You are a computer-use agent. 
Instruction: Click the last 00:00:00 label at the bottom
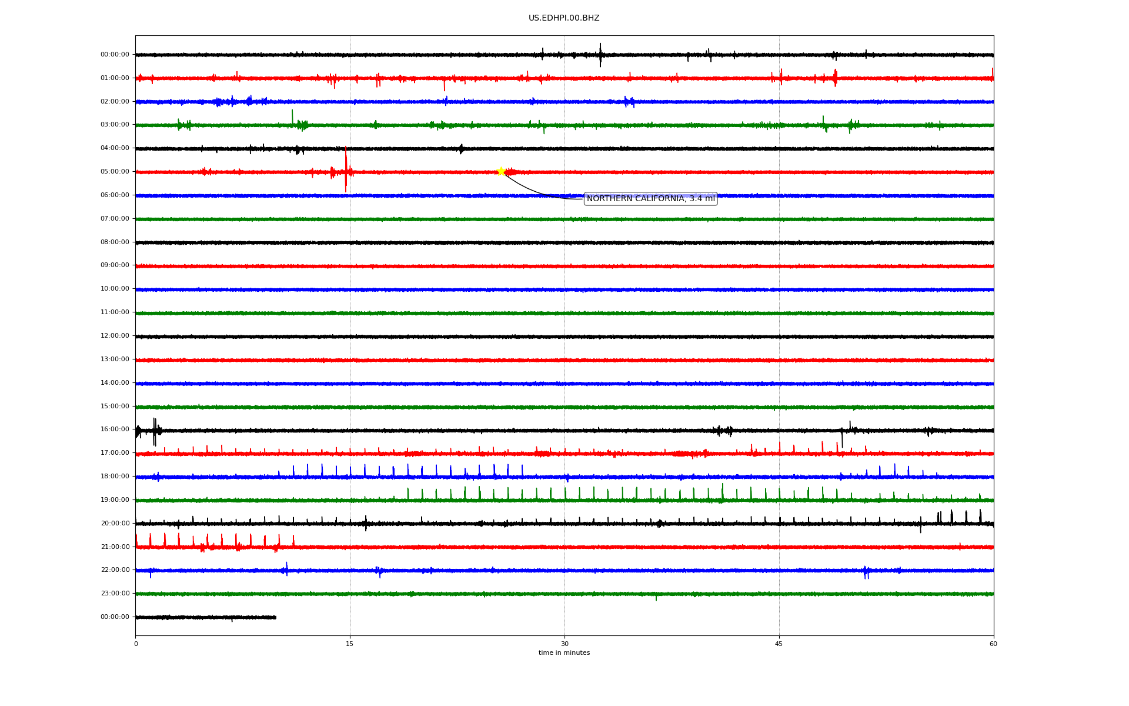coord(115,617)
